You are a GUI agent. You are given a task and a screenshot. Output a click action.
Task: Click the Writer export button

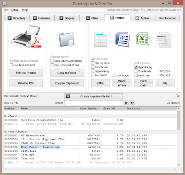[x=122, y=85]
